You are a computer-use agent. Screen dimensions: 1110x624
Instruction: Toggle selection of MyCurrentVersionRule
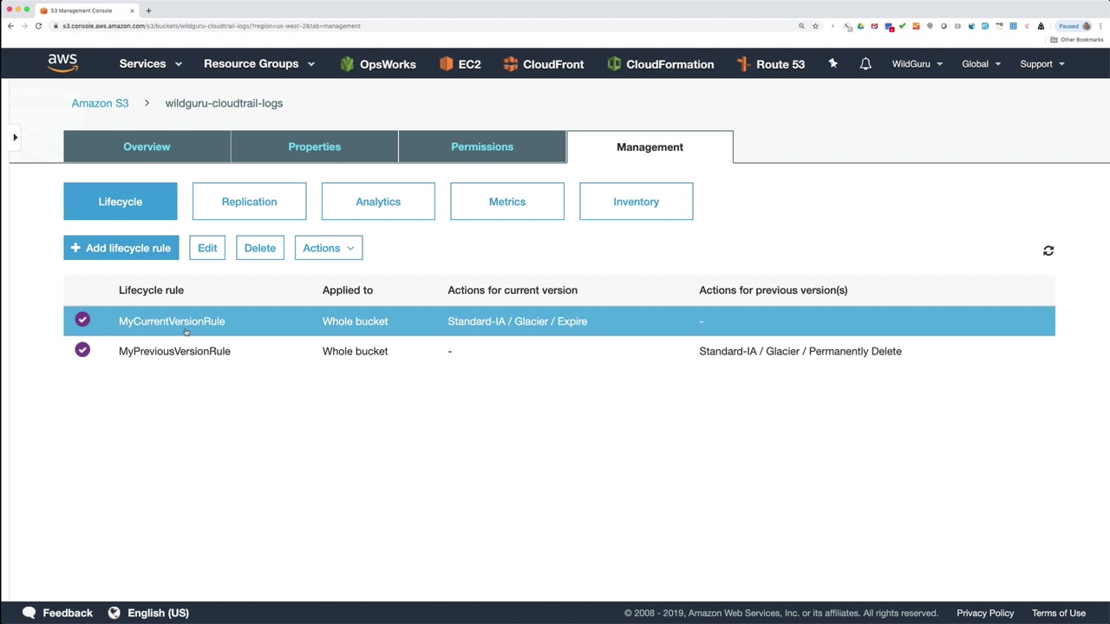(82, 320)
